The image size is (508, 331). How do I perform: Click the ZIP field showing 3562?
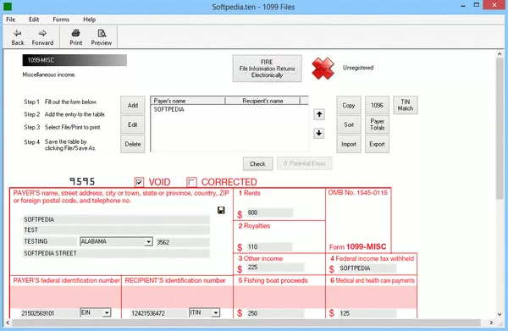pos(183,242)
